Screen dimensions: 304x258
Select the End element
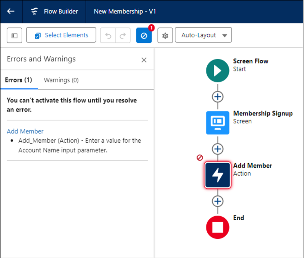(218, 227)
